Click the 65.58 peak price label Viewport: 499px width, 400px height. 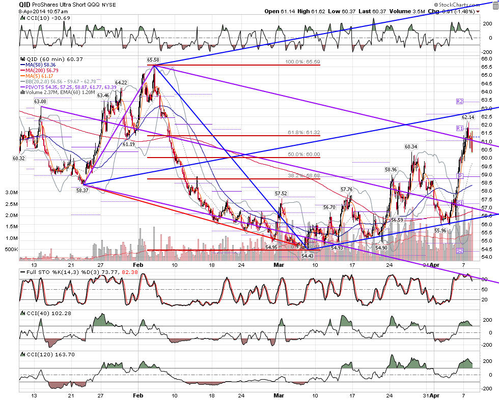(153, 60)
